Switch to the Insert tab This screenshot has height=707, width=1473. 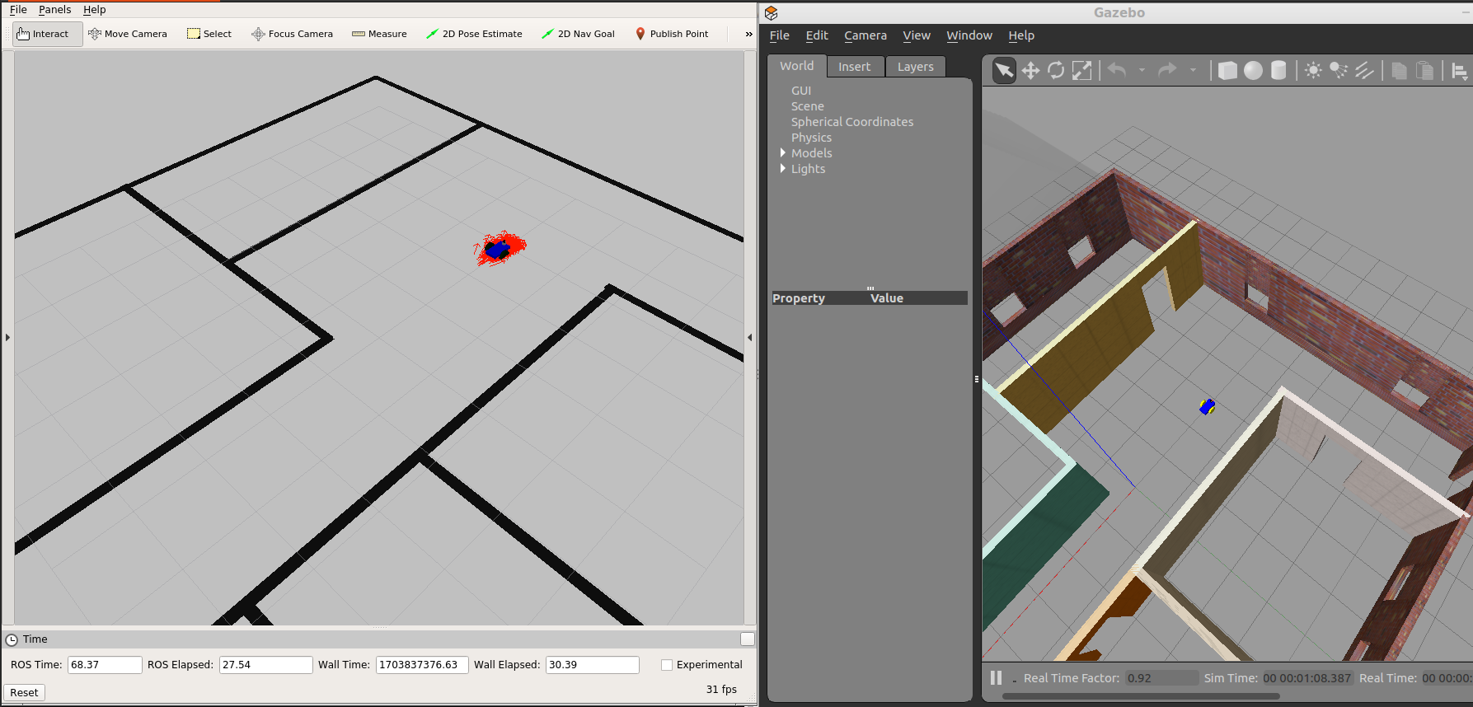click(854, 67)
